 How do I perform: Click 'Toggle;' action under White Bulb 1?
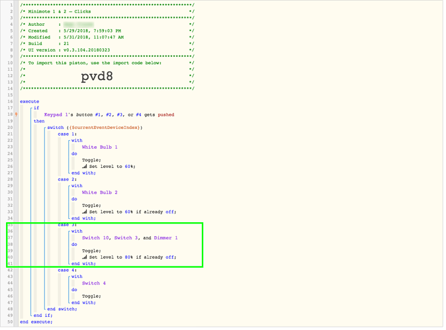tap(91, 161)
